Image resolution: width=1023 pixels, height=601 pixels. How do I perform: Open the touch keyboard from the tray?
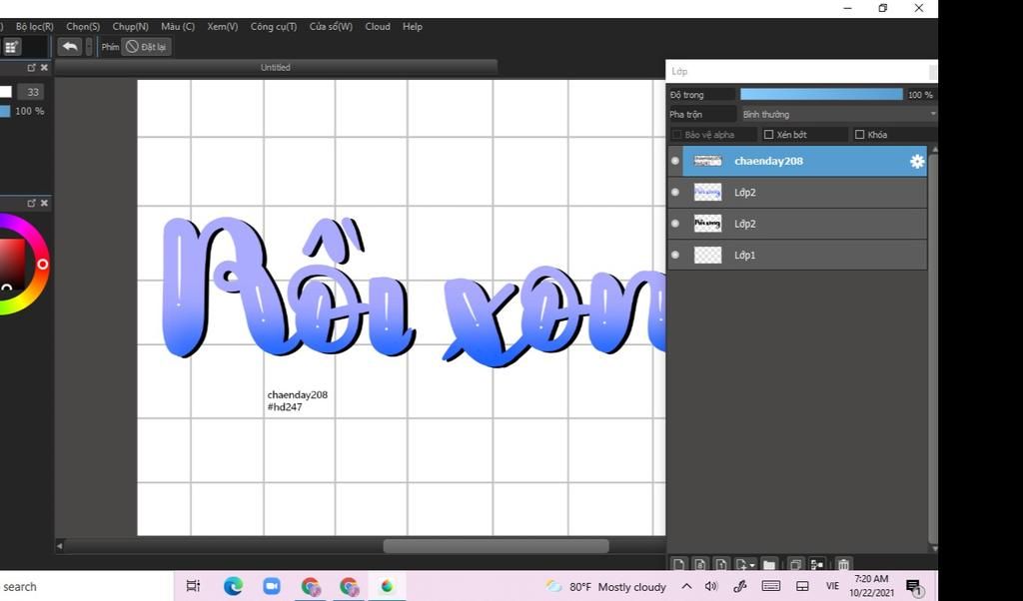click(770, 586)
